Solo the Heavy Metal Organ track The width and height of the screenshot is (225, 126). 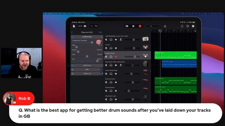(111, 74)
